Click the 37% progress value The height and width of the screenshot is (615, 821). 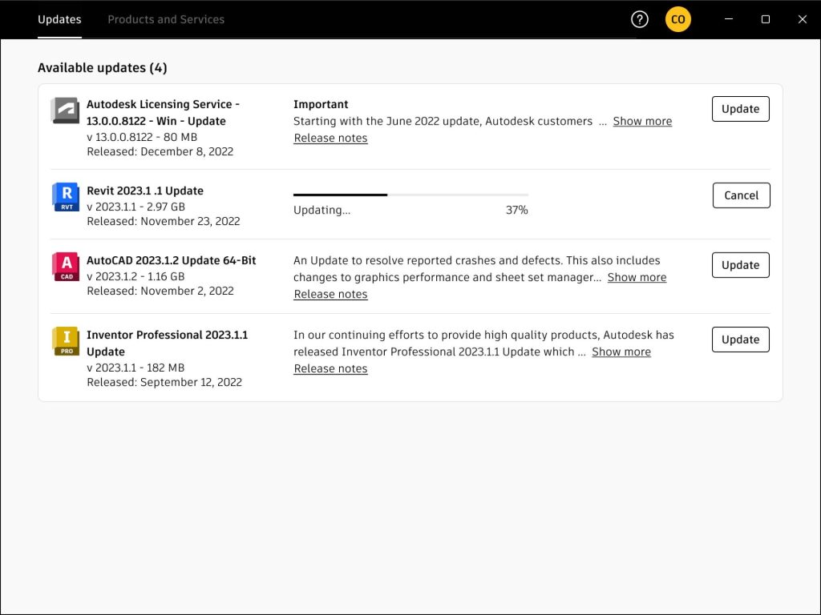(517, 211)
